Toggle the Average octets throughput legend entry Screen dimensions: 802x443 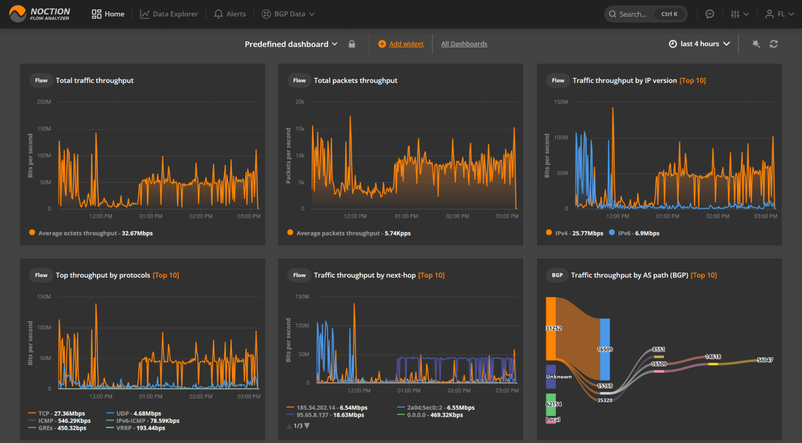[x=91, y=233]
